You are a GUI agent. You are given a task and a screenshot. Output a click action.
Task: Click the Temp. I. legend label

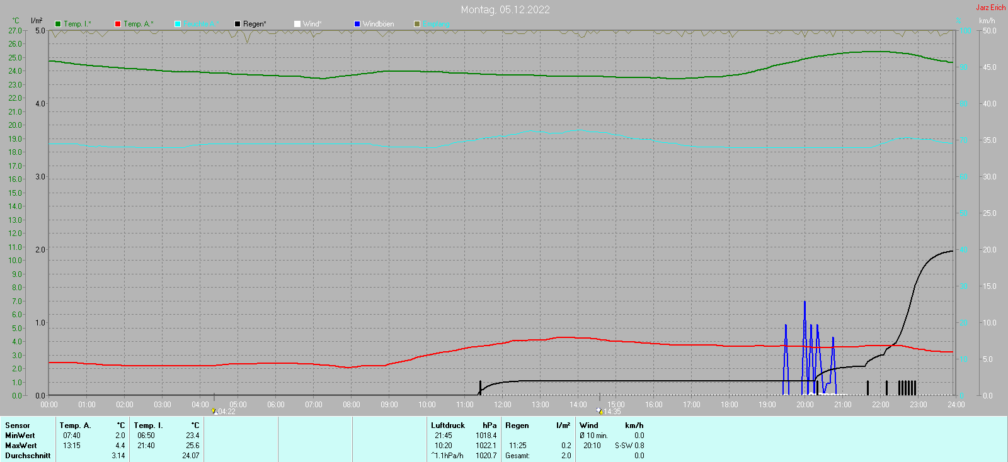[x=77, y=24]
